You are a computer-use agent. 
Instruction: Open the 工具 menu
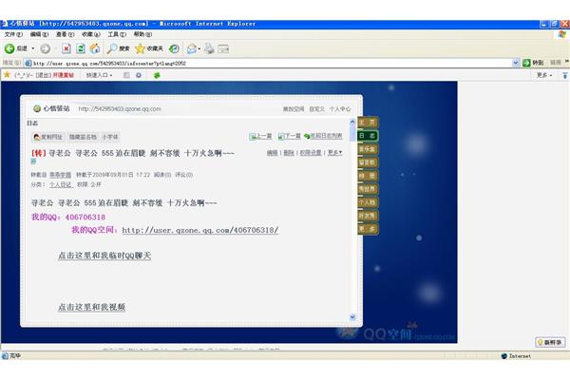click(117, 34)
